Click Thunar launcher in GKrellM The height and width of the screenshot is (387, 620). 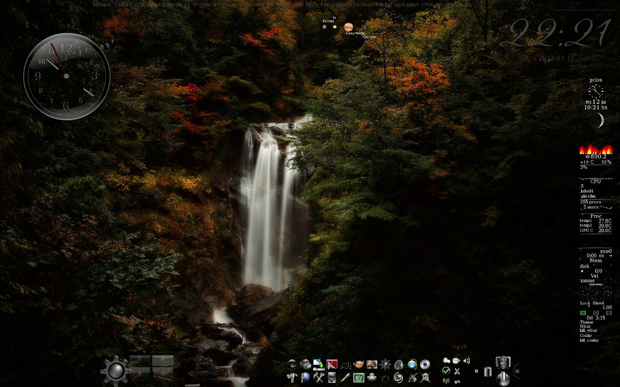point(587,321)
